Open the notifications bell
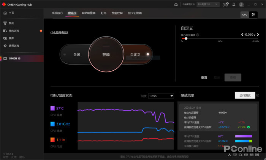 [233, 5]
